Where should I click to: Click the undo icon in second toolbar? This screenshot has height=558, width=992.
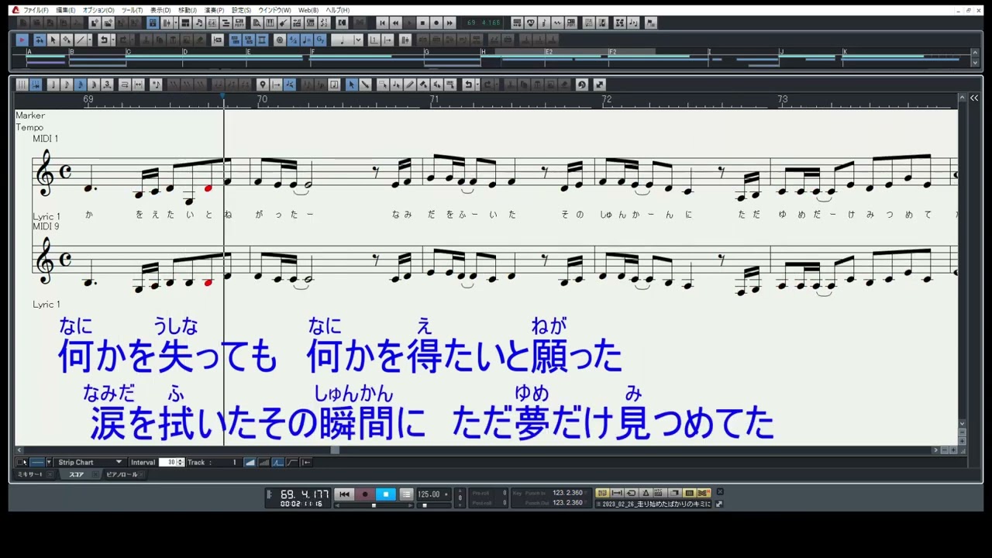(103, 40)
